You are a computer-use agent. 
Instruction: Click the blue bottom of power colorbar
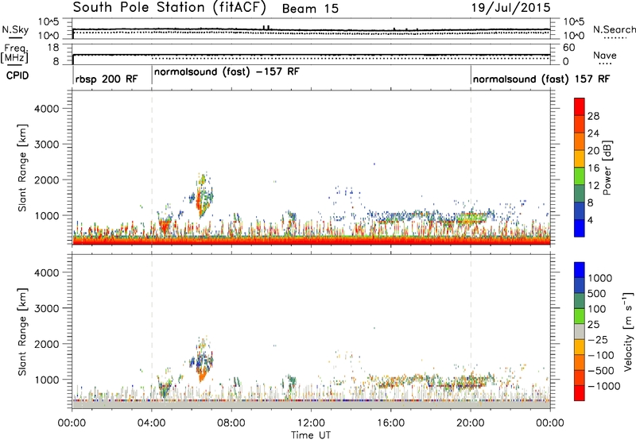tap(580, 228)
